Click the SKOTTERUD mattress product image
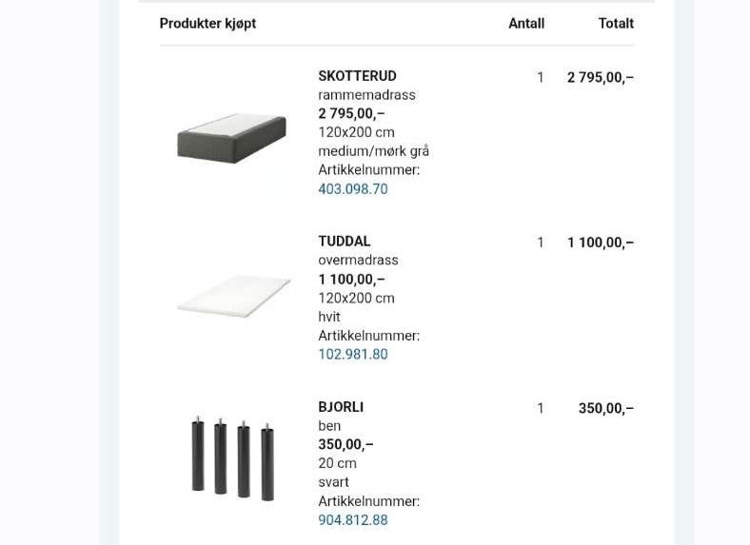 tap(231, 138)
